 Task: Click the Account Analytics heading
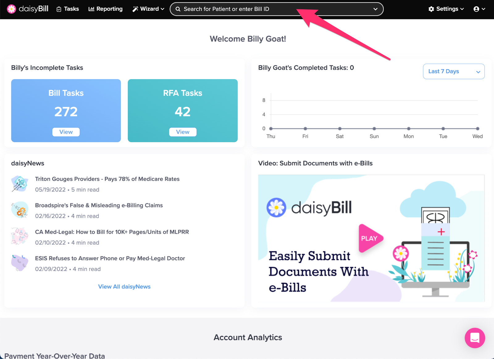coord(248,337)
